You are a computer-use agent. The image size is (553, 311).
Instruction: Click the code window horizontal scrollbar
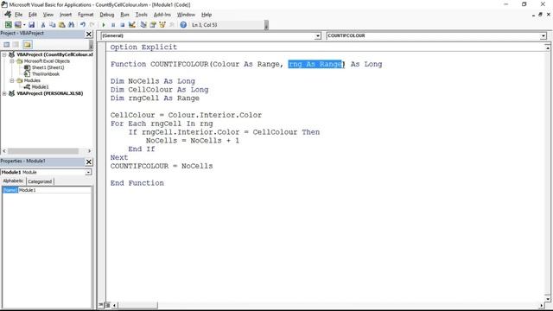pyautogui.click(x=138, y=305)
